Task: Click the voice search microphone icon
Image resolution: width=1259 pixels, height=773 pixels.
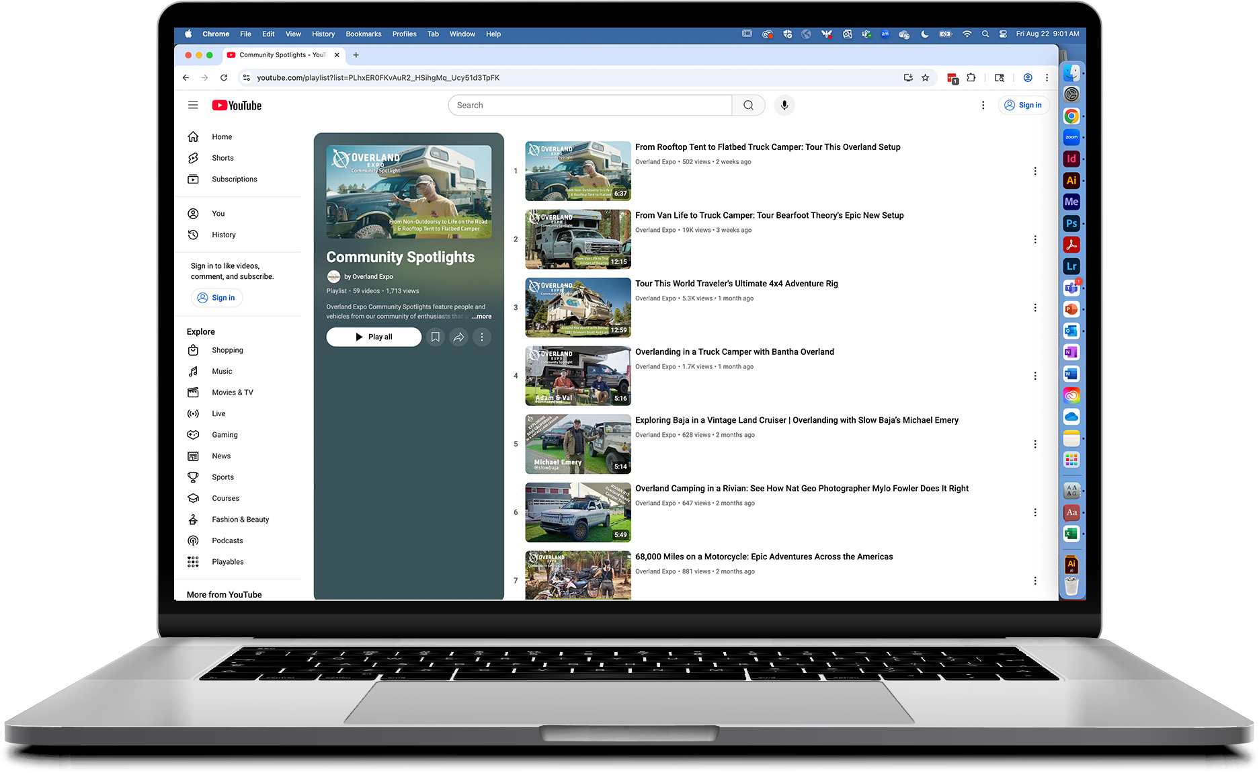Action: point(784,105)
